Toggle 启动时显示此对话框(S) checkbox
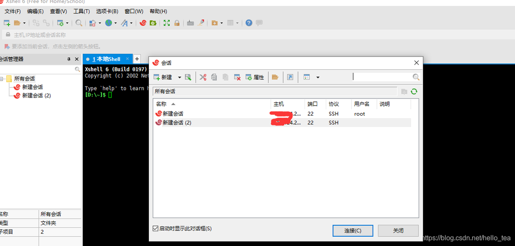Screen dimensions: 515x246 156,228
